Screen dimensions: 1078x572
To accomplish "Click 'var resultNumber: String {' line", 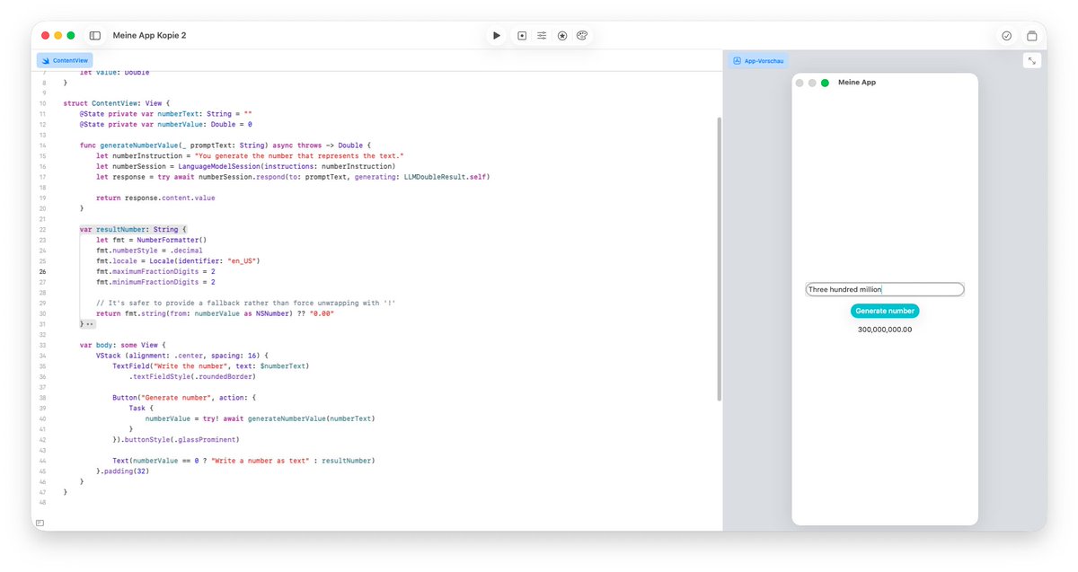I will 133,229.
